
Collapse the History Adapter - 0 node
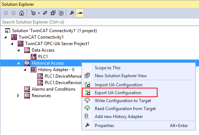[25, 70]
